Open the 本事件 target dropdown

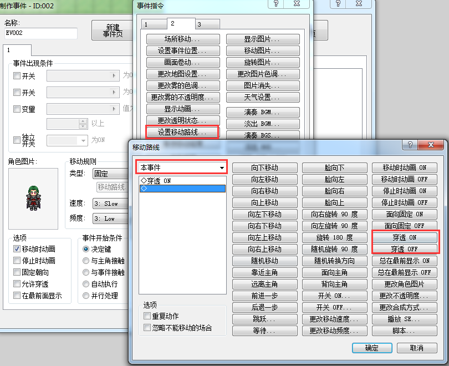(x=182, y=167)
